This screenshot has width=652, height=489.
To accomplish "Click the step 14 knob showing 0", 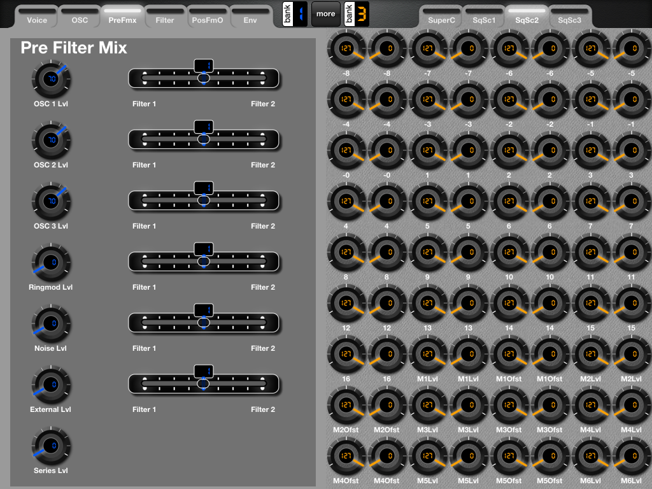I will [x=549, y=303].
